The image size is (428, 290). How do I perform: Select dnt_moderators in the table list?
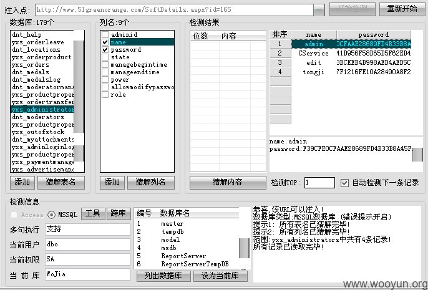(x=42, y=117)
